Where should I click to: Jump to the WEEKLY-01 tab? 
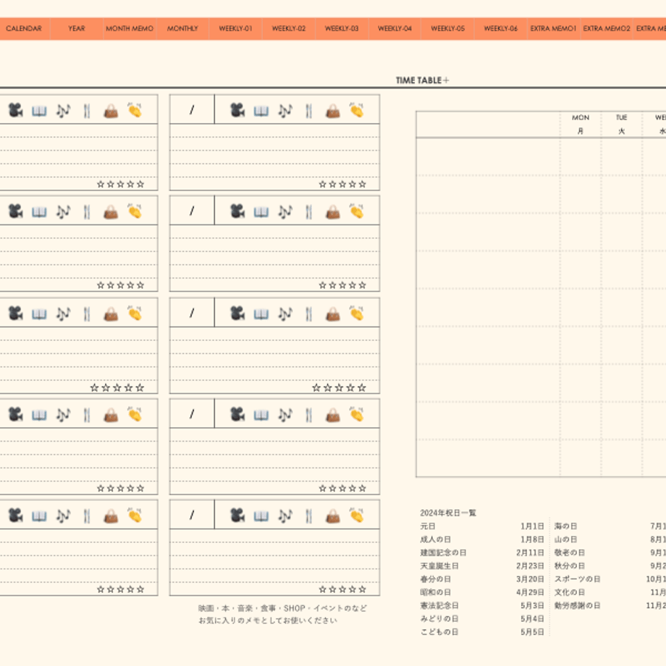[236, 28]
